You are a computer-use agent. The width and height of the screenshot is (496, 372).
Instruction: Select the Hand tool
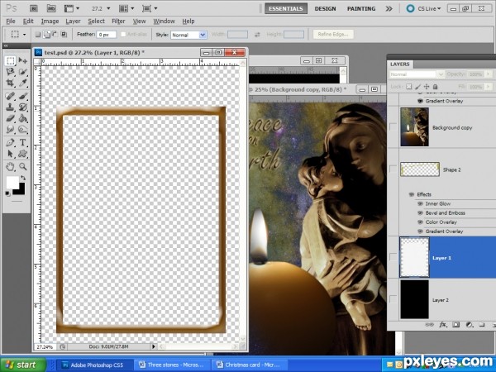10,166
